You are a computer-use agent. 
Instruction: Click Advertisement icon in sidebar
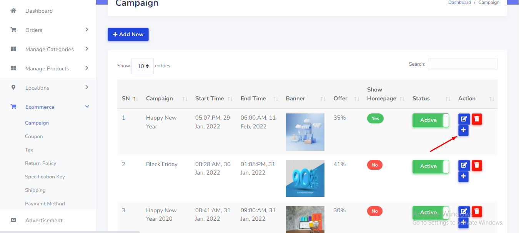(13, 220)
